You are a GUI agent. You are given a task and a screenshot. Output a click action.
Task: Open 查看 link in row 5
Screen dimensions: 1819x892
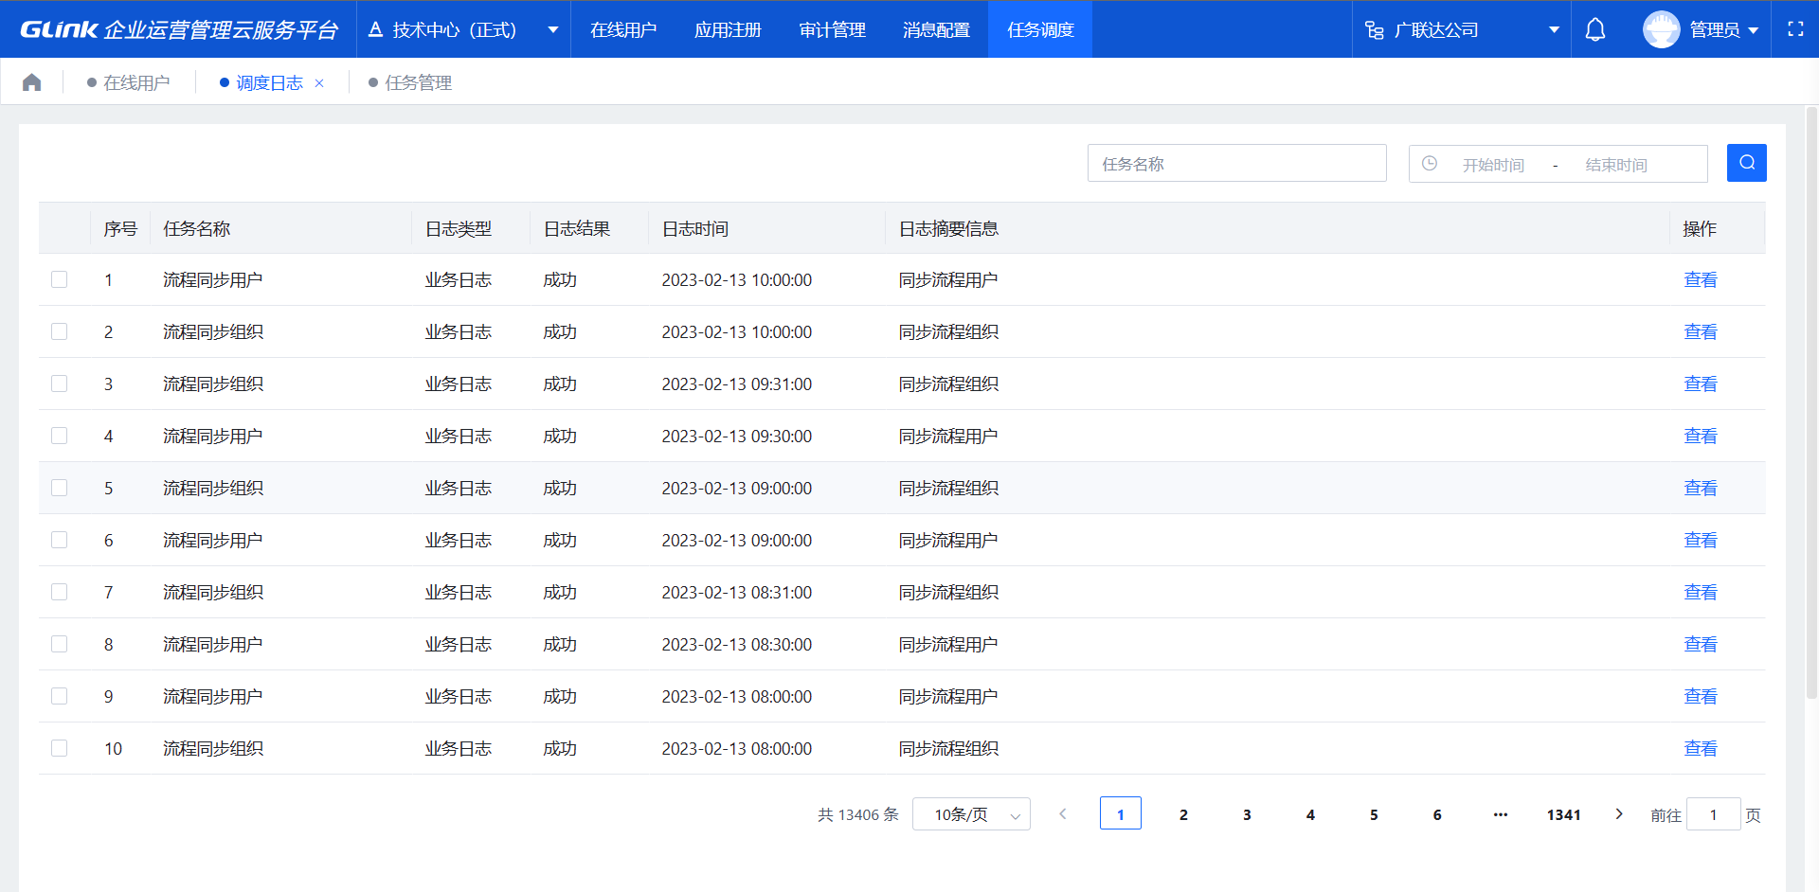coord(1701,488)
